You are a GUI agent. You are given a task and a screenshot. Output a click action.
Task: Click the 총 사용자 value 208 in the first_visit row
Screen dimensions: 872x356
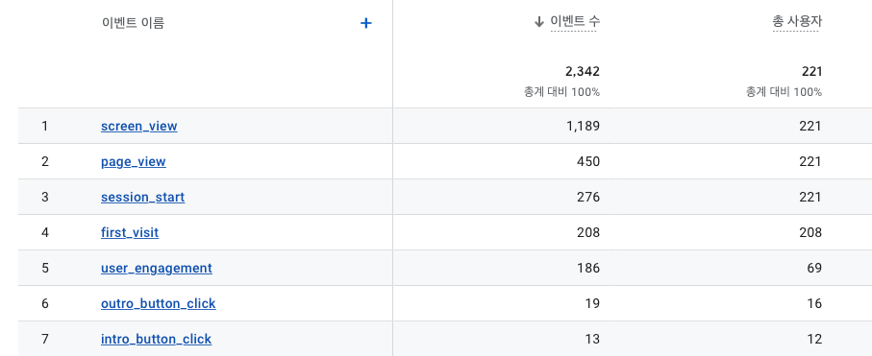810,233
